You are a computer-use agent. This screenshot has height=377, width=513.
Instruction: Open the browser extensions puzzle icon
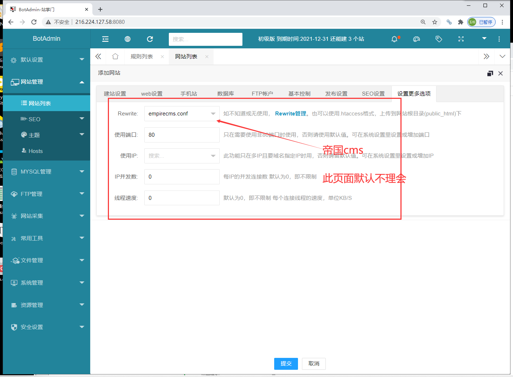(460, 22)
